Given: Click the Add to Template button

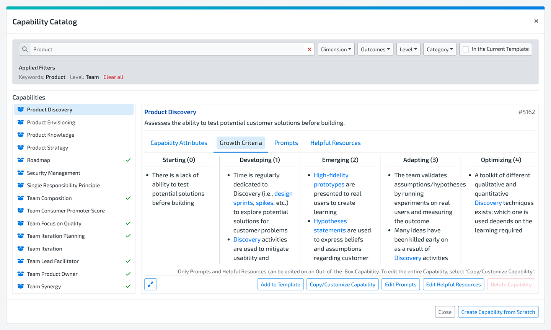Looking at the screenshot, I should (280, 284).
